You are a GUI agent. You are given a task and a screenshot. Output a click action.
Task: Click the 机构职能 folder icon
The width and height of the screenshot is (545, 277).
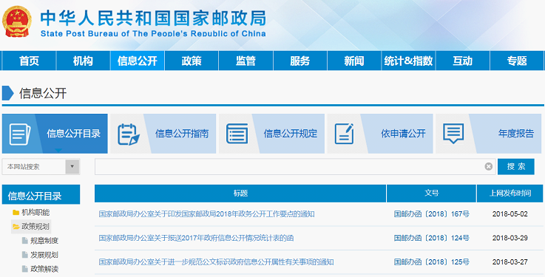click(16, 213)
